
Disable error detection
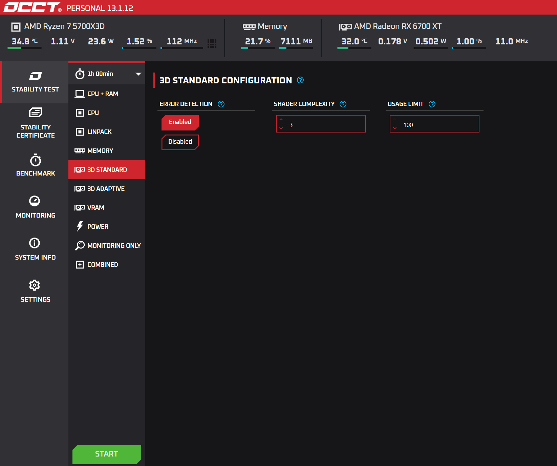click(x=180, y=142)
